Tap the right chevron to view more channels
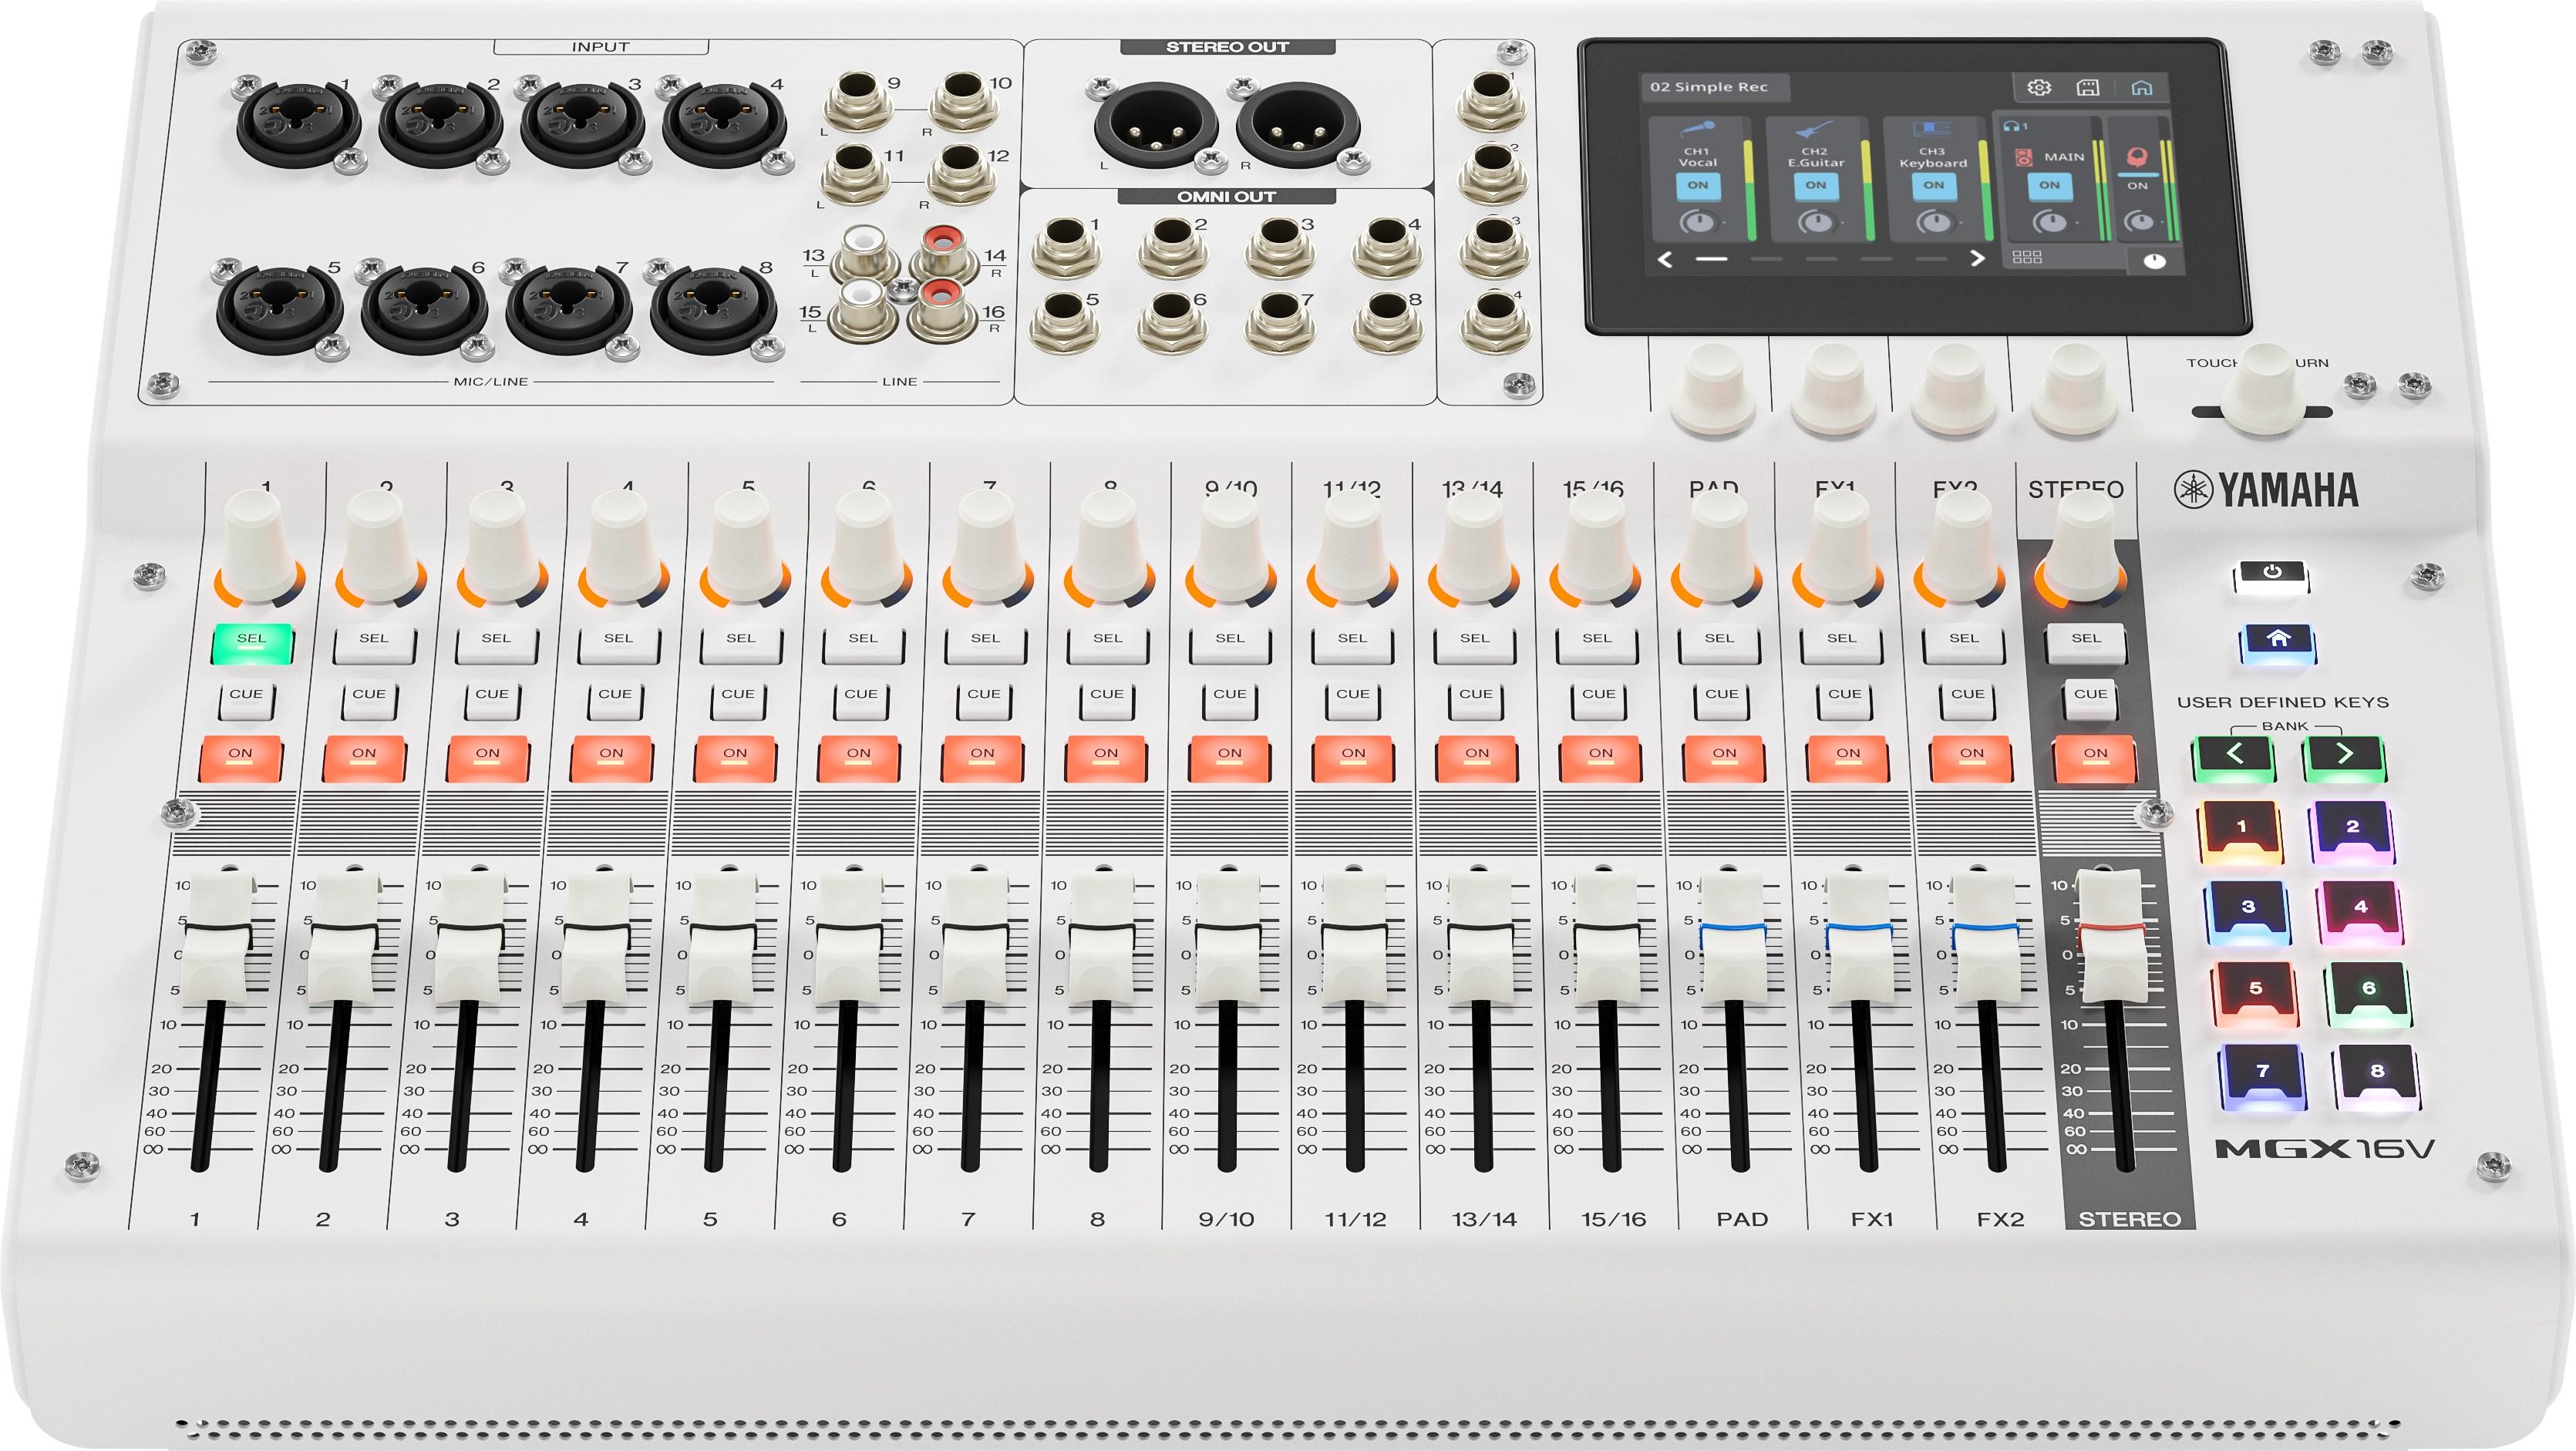 tap(1979, 258)
